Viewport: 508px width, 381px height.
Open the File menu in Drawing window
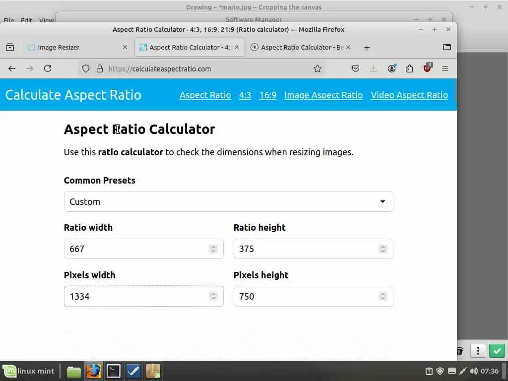click(x=9, y=20)
